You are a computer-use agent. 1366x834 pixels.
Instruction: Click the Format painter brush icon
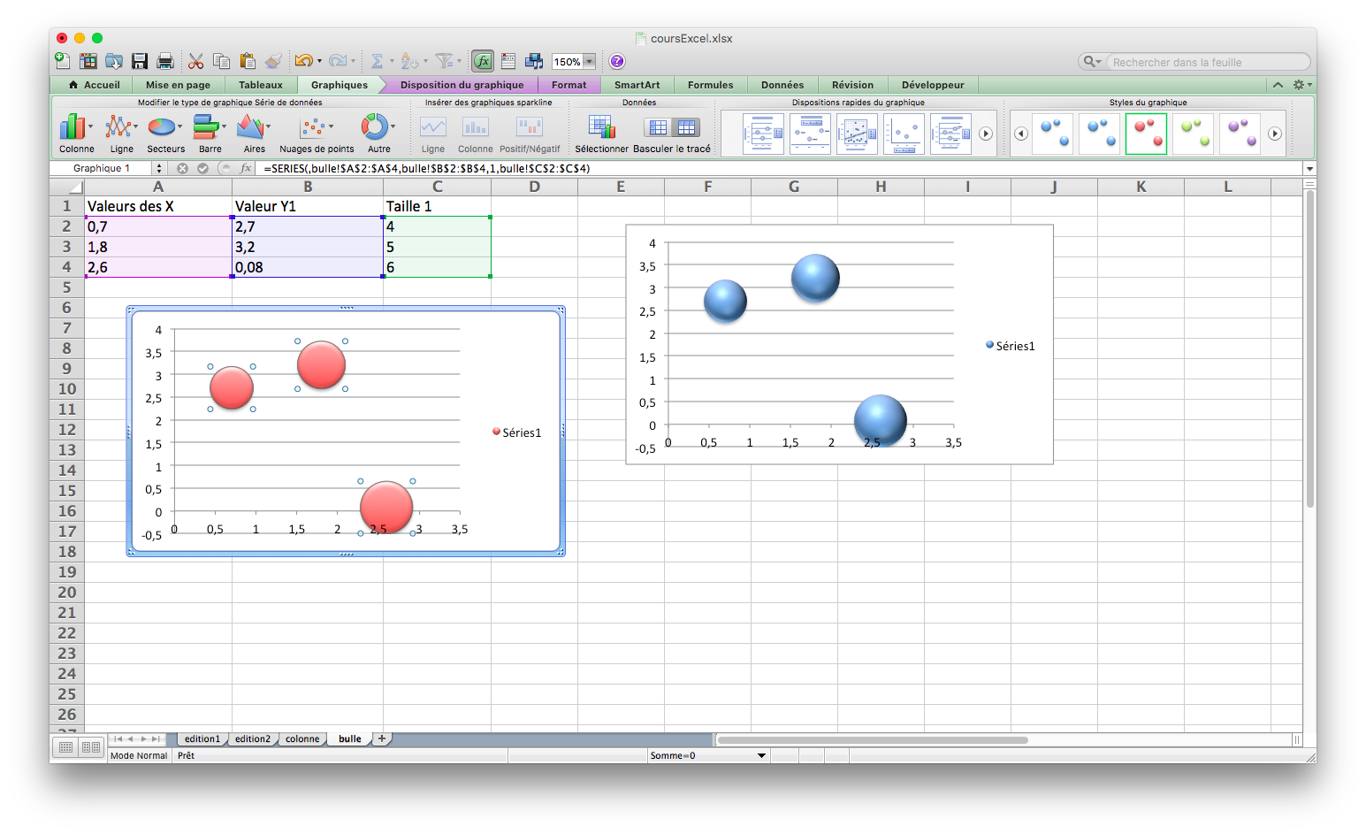click(x=274, y=61)
